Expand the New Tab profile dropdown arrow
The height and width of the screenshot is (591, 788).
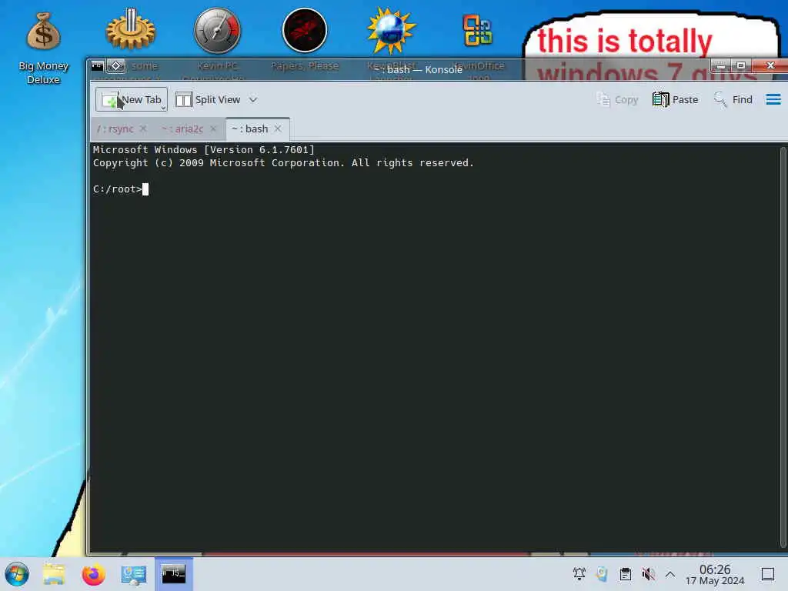point(163,107)
